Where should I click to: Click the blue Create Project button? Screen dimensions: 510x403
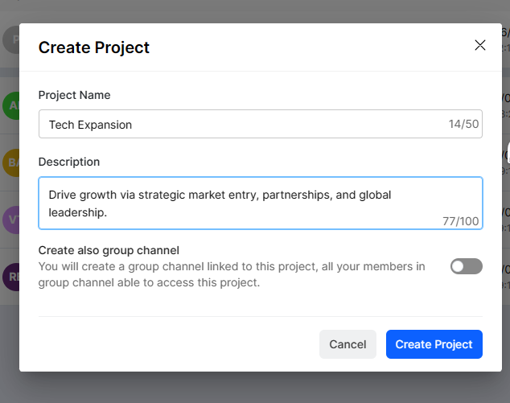[x=434, y=344]
